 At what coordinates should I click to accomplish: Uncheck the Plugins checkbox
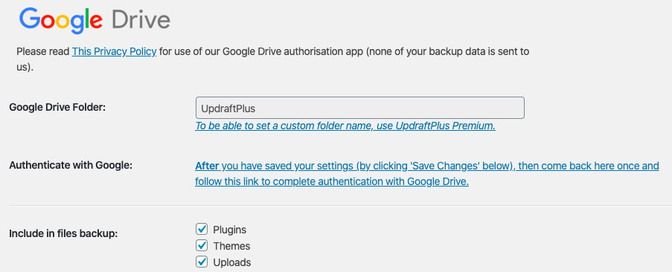point(202,229)
